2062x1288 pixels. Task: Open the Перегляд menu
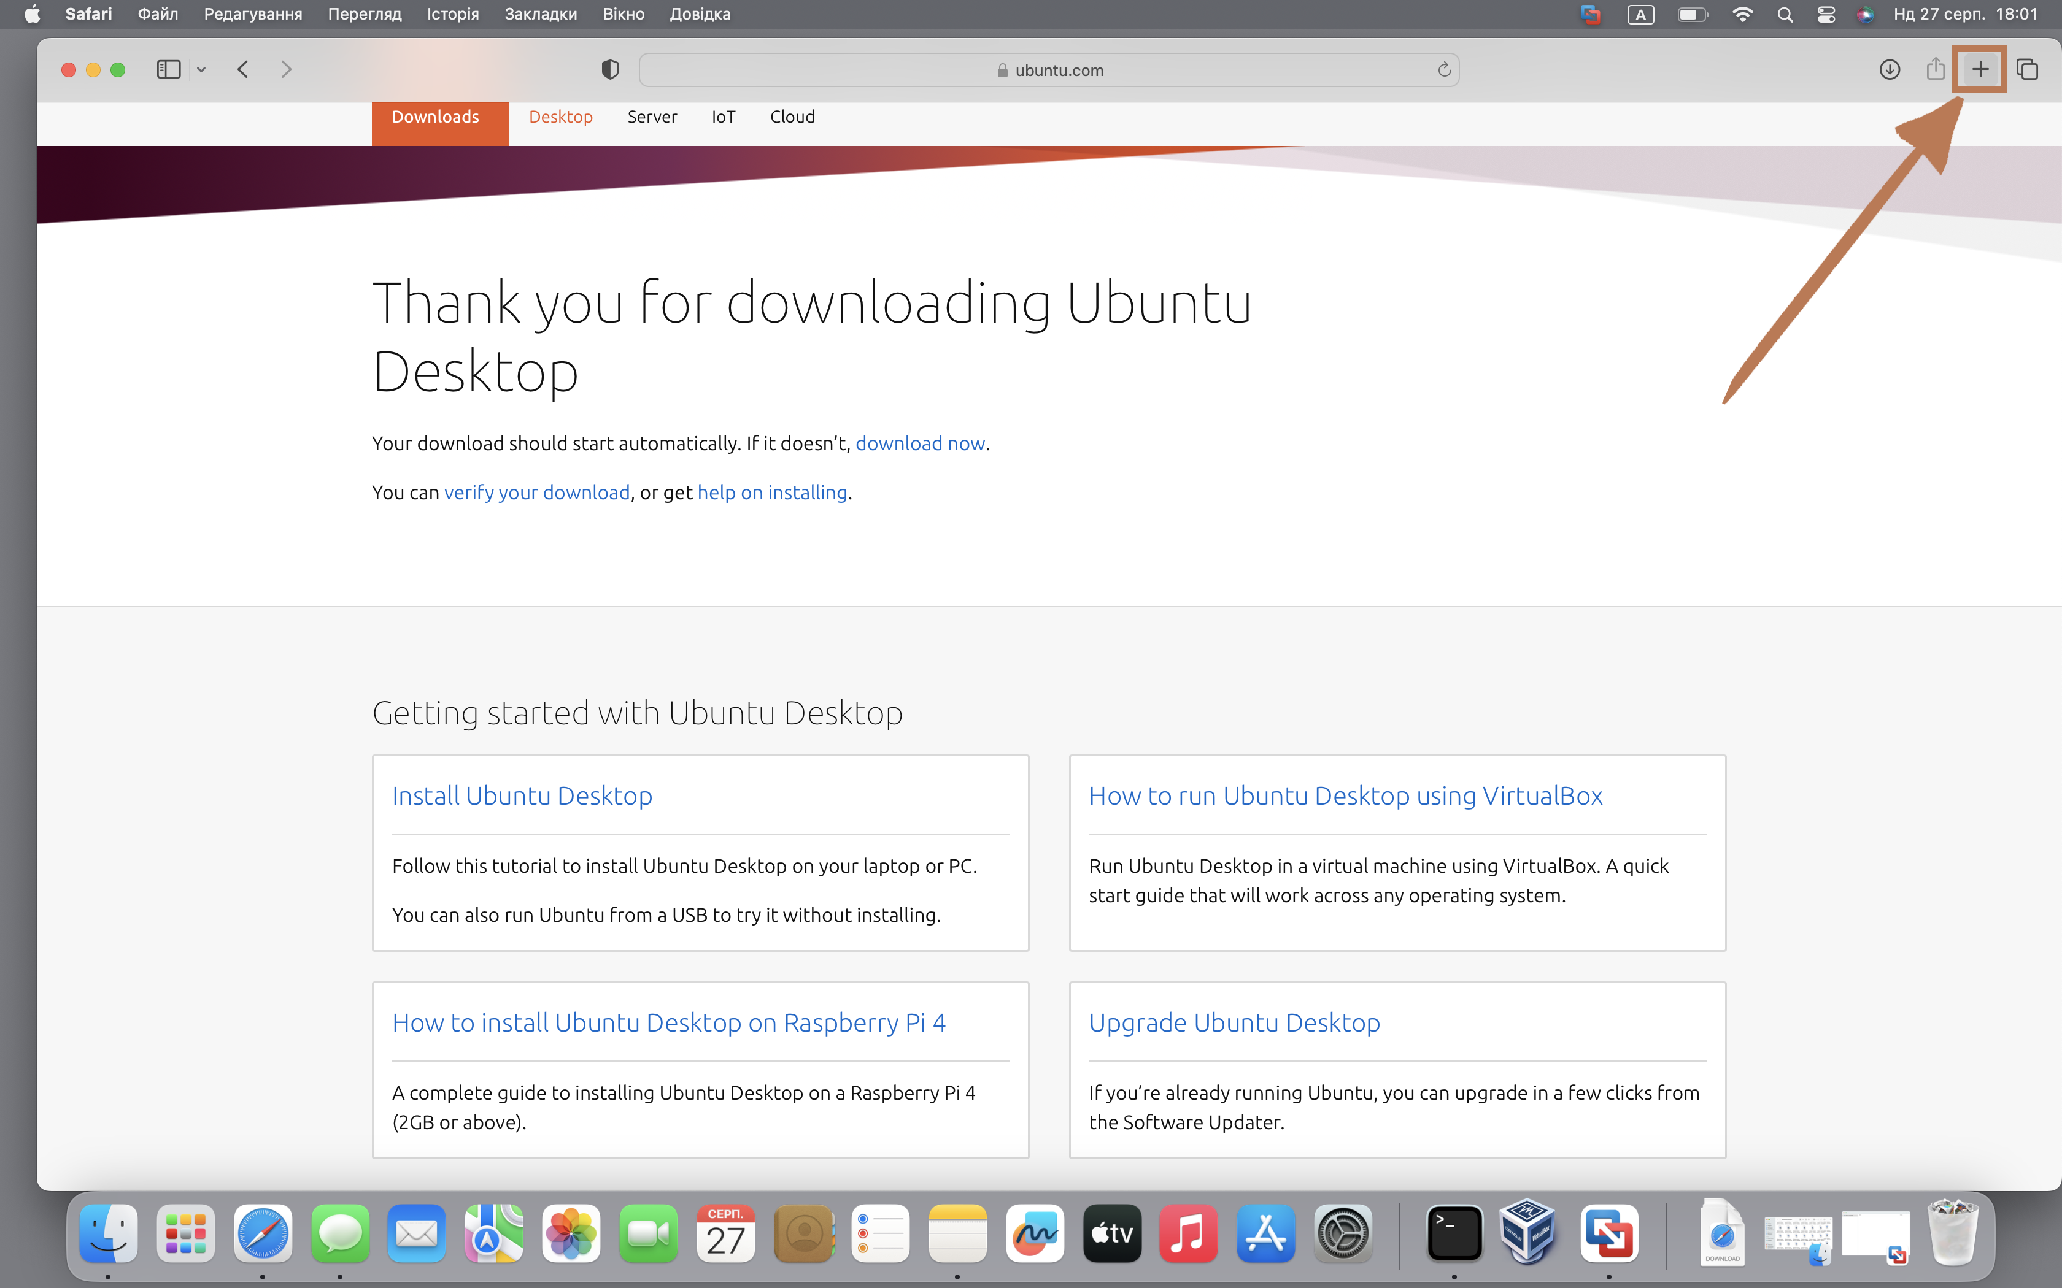(365, 15)
